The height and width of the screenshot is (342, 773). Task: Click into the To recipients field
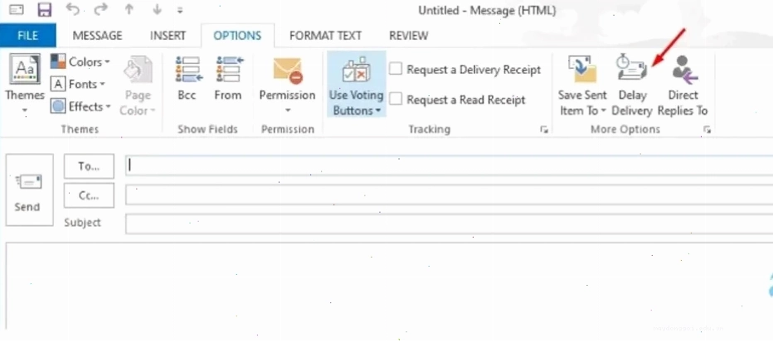coord(449,166)
